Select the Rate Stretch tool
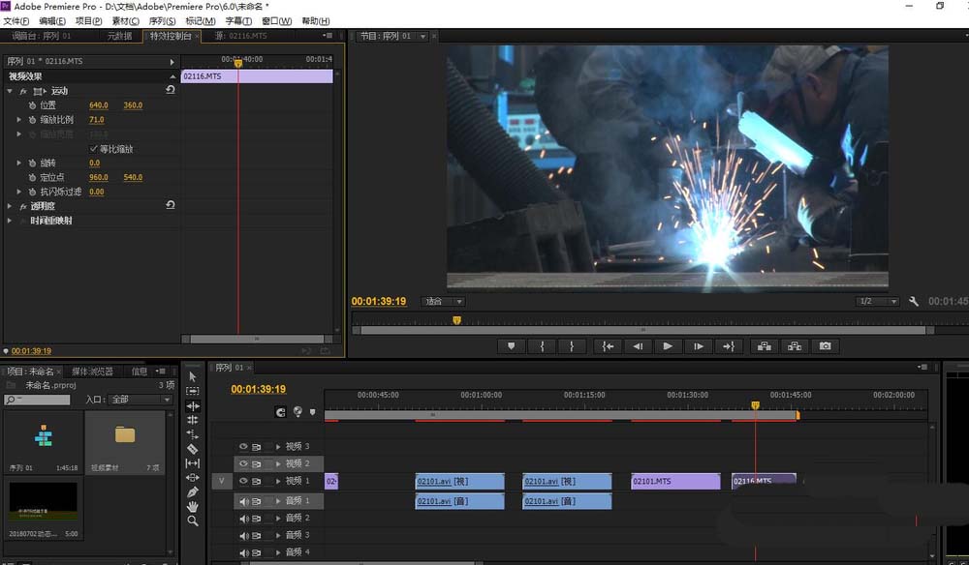This screenshot has width=969, height=565. coord(193,434)
